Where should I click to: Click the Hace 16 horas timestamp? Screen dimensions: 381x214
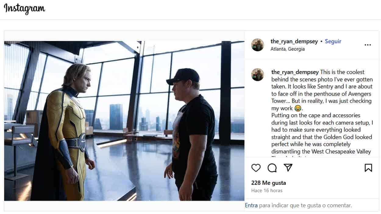click(x=267, y=191)
